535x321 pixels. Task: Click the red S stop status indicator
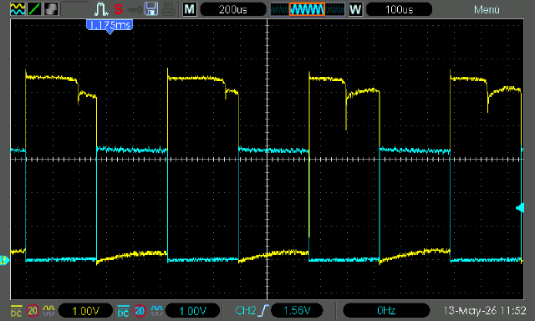coord(118,9)
